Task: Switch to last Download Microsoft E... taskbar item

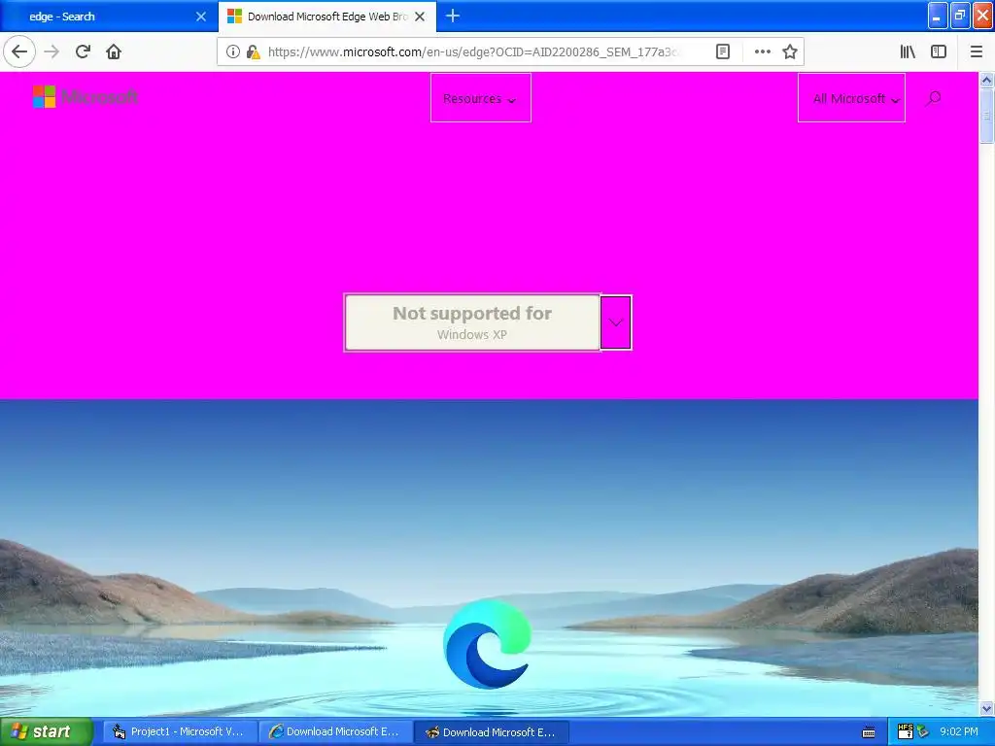Action: click(x=492, y=732)
